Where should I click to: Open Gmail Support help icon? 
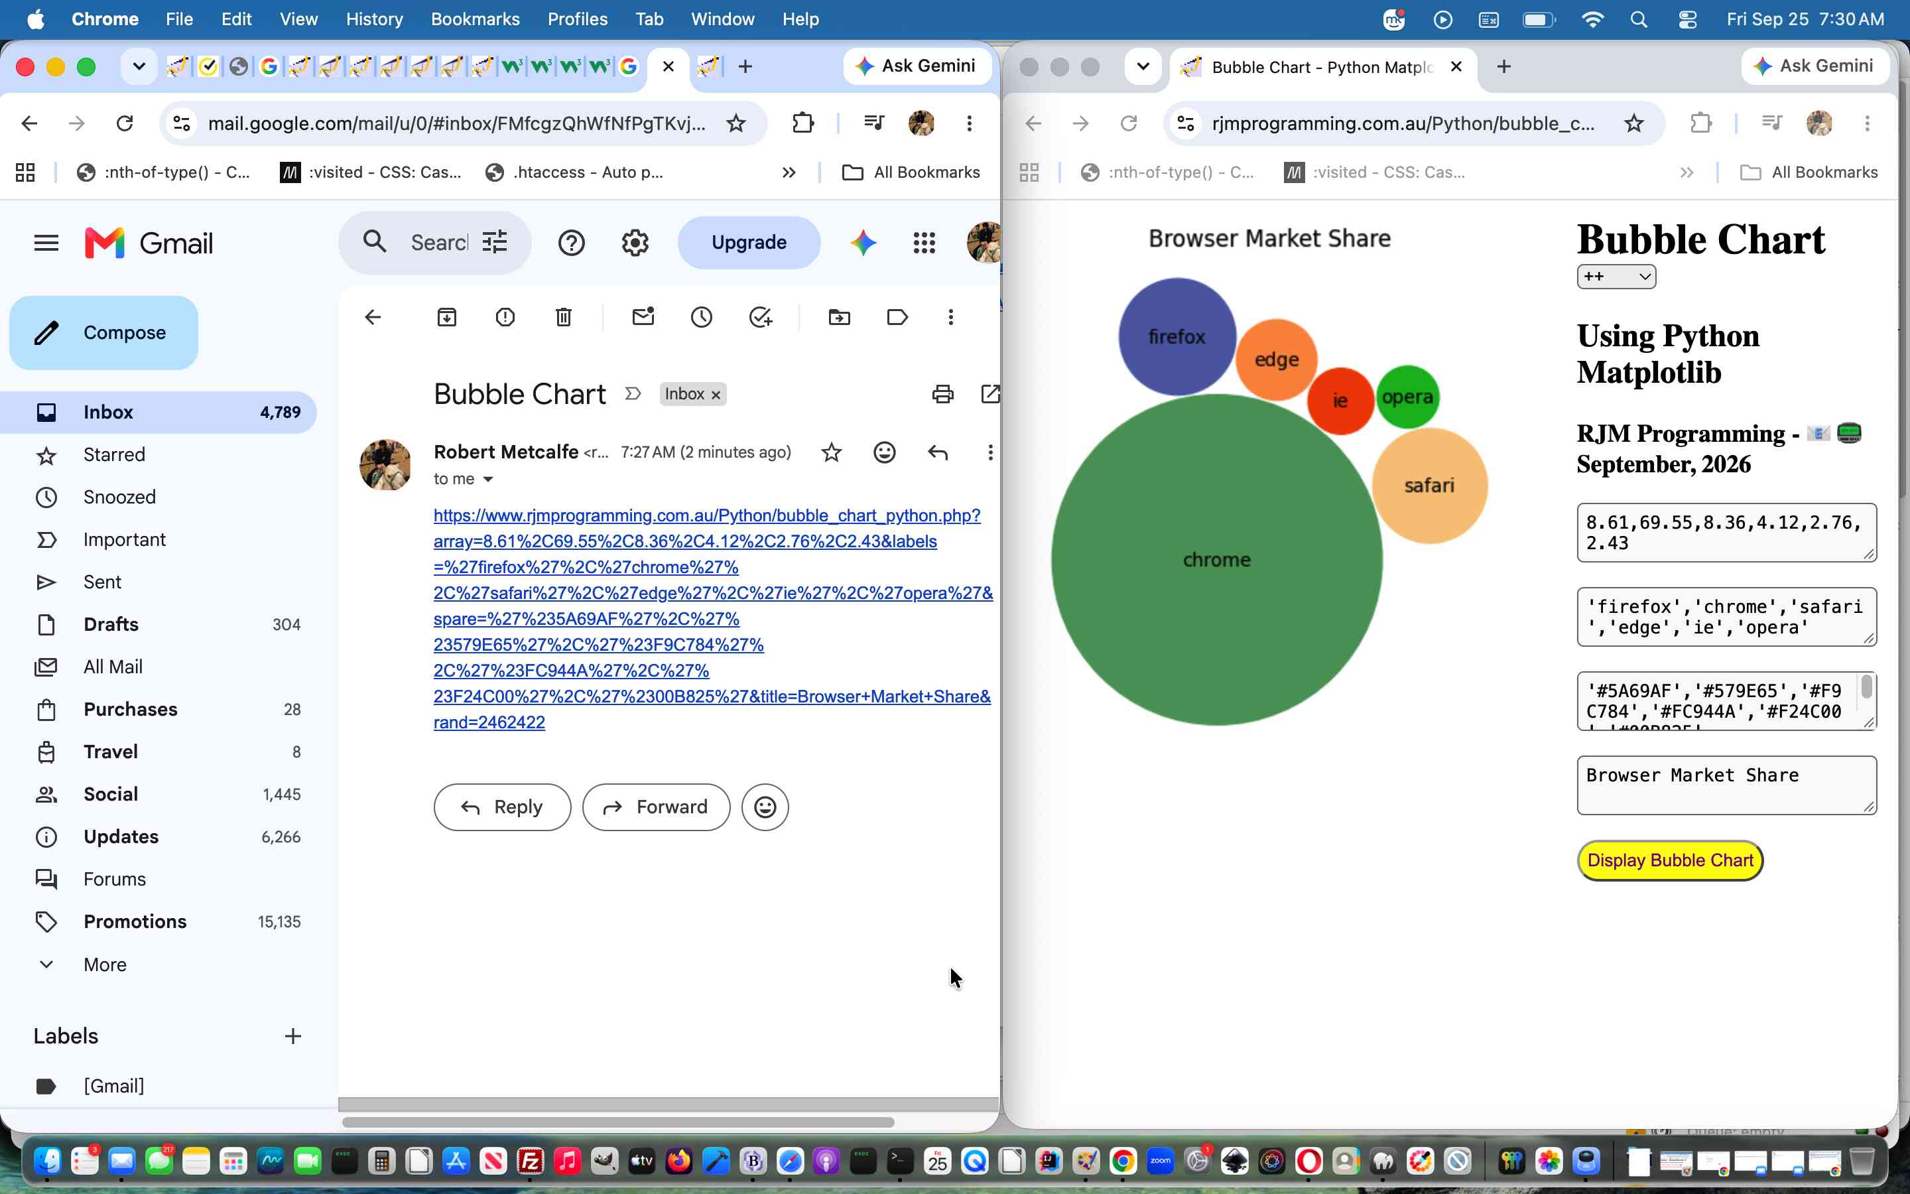[572, 243]
